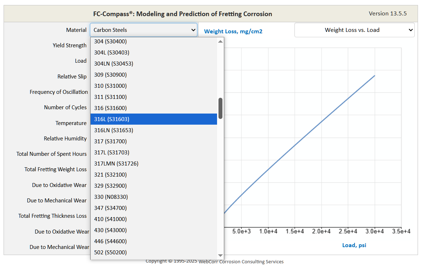Select 317 (S31700) option
The image size is (423, 269).
tap(154, 141)
